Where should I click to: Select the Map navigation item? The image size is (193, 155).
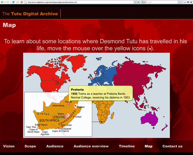[x=149, y=146]
